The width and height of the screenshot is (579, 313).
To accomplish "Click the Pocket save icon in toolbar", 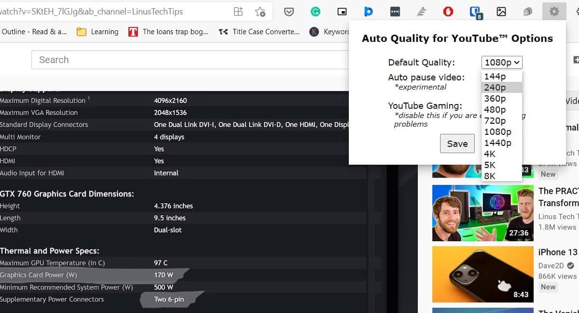I will 289,12.
